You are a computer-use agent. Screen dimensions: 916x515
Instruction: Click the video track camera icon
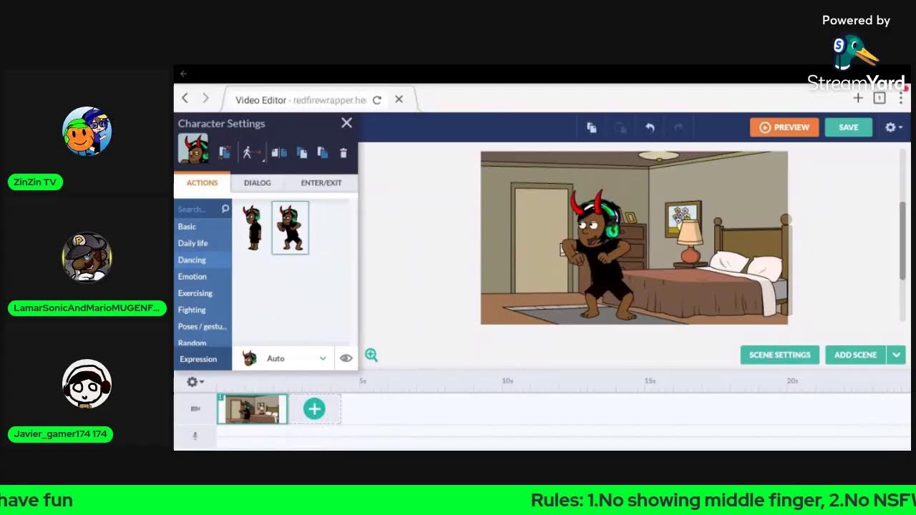click(195, 408)
